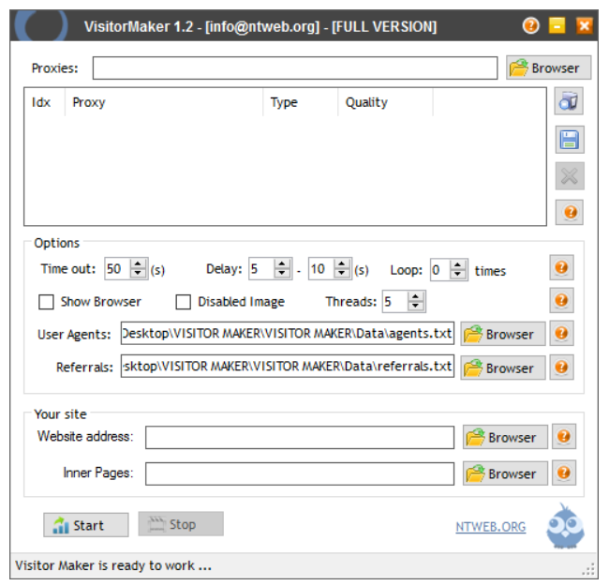Image resolution: width=609 pixels, height=586 pixels.
Task: Click the User Agents file path field
Action: click(x=288, y=333)
